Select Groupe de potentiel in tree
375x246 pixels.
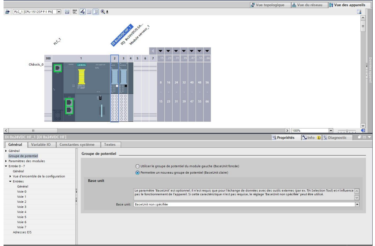click(23, 156)
